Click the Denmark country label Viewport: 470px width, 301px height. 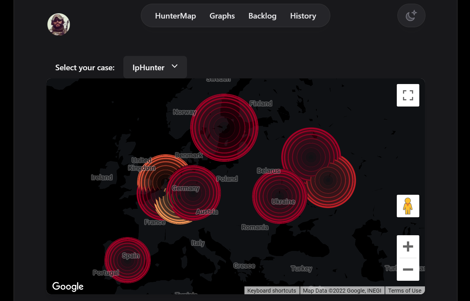(x=189, y=155)
